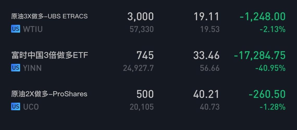Click the 19.11 current price
The width and height of the screenshot is (297, 130).
pos(206,17)
